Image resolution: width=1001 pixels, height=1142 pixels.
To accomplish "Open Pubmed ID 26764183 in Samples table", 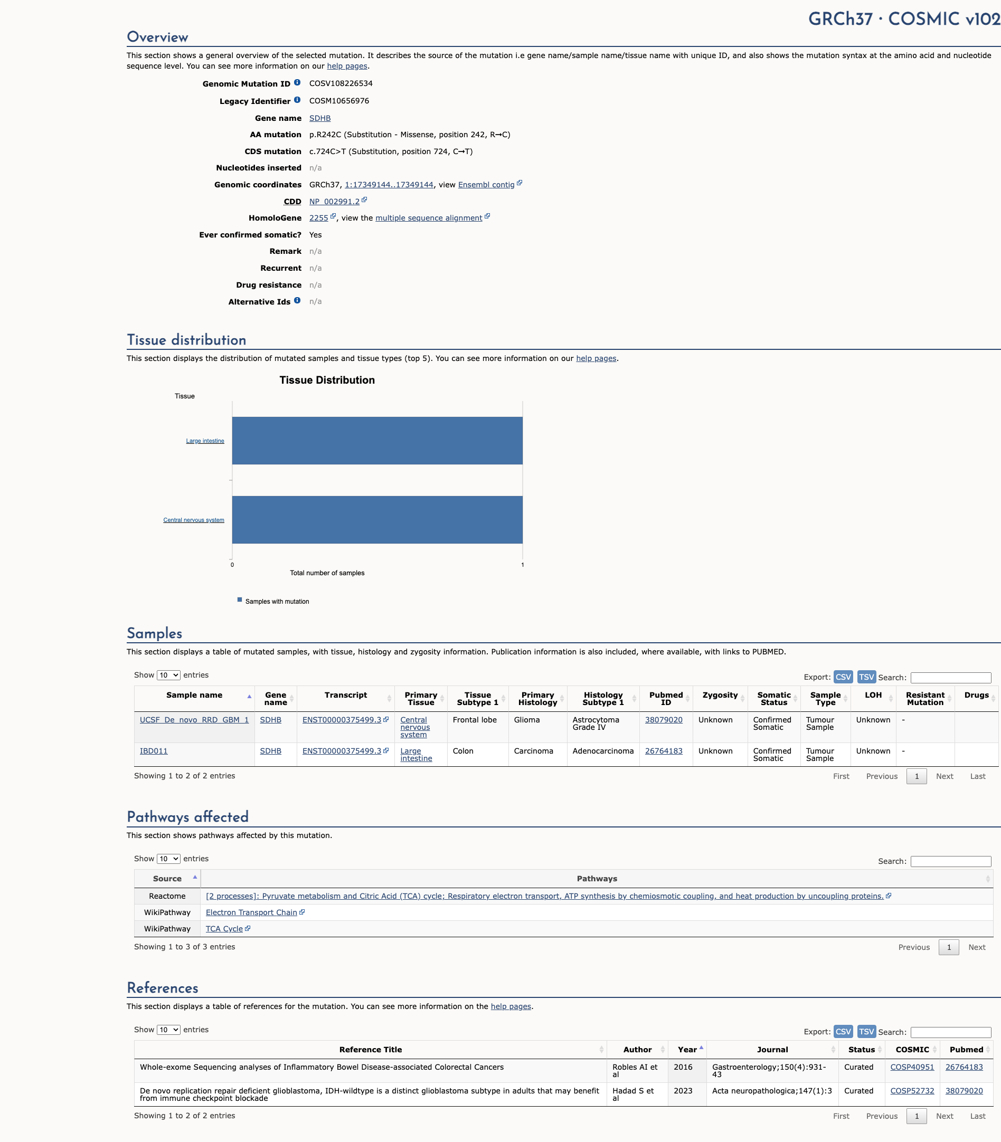I will (x=664, y=751).
